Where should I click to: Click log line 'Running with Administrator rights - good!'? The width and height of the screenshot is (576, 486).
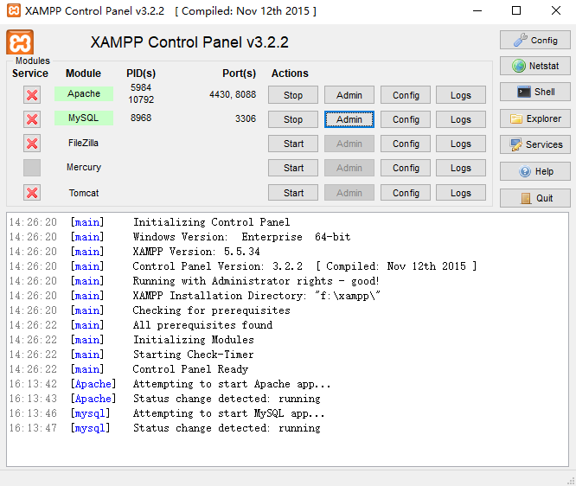tap(256, 281)
